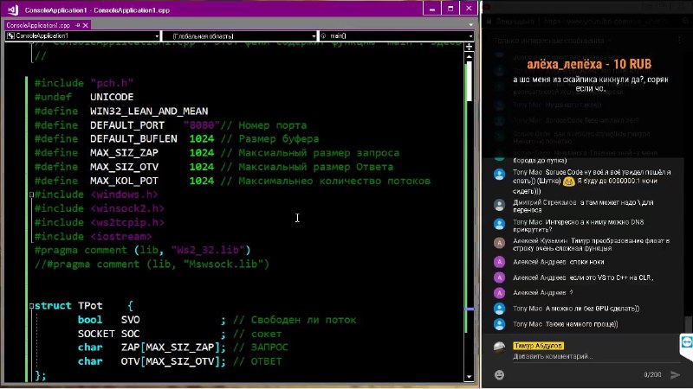Image resolution: width=693 pixels, height=389 pixels.
Task: Click the #undef UNICODE line
Action: click(x=84, y=97)
